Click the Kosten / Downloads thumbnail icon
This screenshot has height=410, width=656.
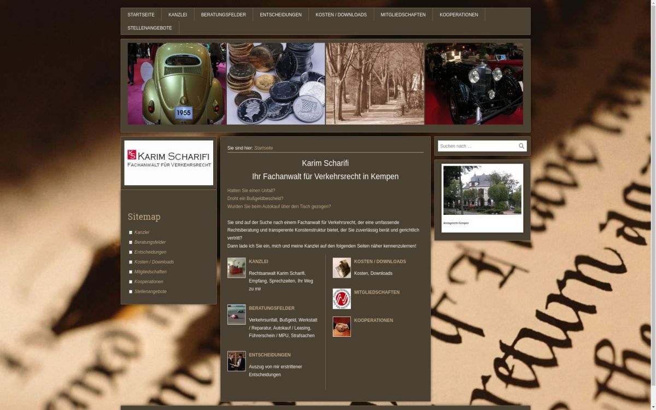click(x=342, y=268)
